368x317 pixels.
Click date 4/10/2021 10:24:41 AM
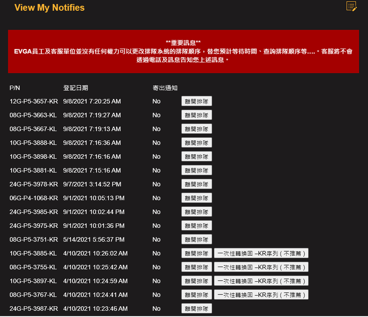(x=95, y=295)
